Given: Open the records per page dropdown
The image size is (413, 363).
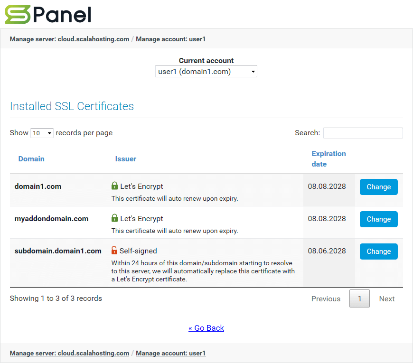Looking at the screenshot, I should pyautogui.click(x=42, y=133).
